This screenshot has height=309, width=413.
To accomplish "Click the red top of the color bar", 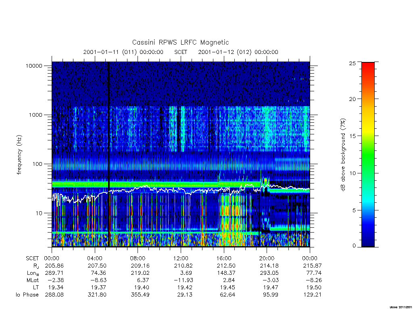I will (x=368, y=66).
